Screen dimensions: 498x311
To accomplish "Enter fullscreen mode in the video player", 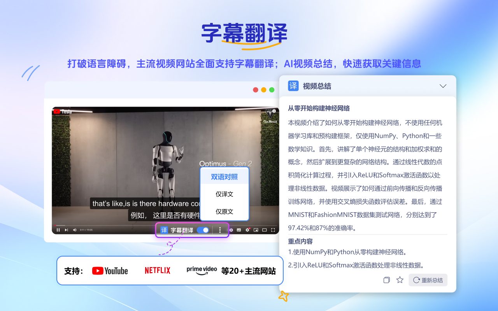I will pyautogui.click(x=274, y=230).
